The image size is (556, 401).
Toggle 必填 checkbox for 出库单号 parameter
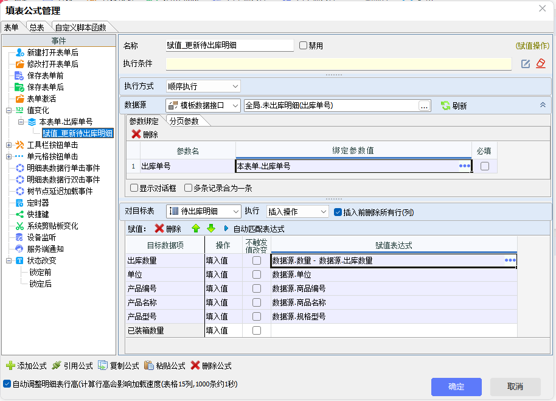point(485,166)
